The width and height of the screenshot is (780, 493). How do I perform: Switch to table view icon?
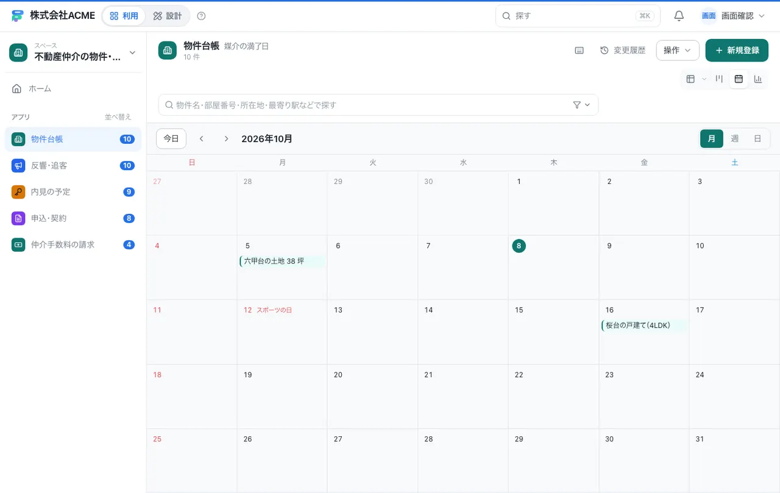[x=690, y=79]
